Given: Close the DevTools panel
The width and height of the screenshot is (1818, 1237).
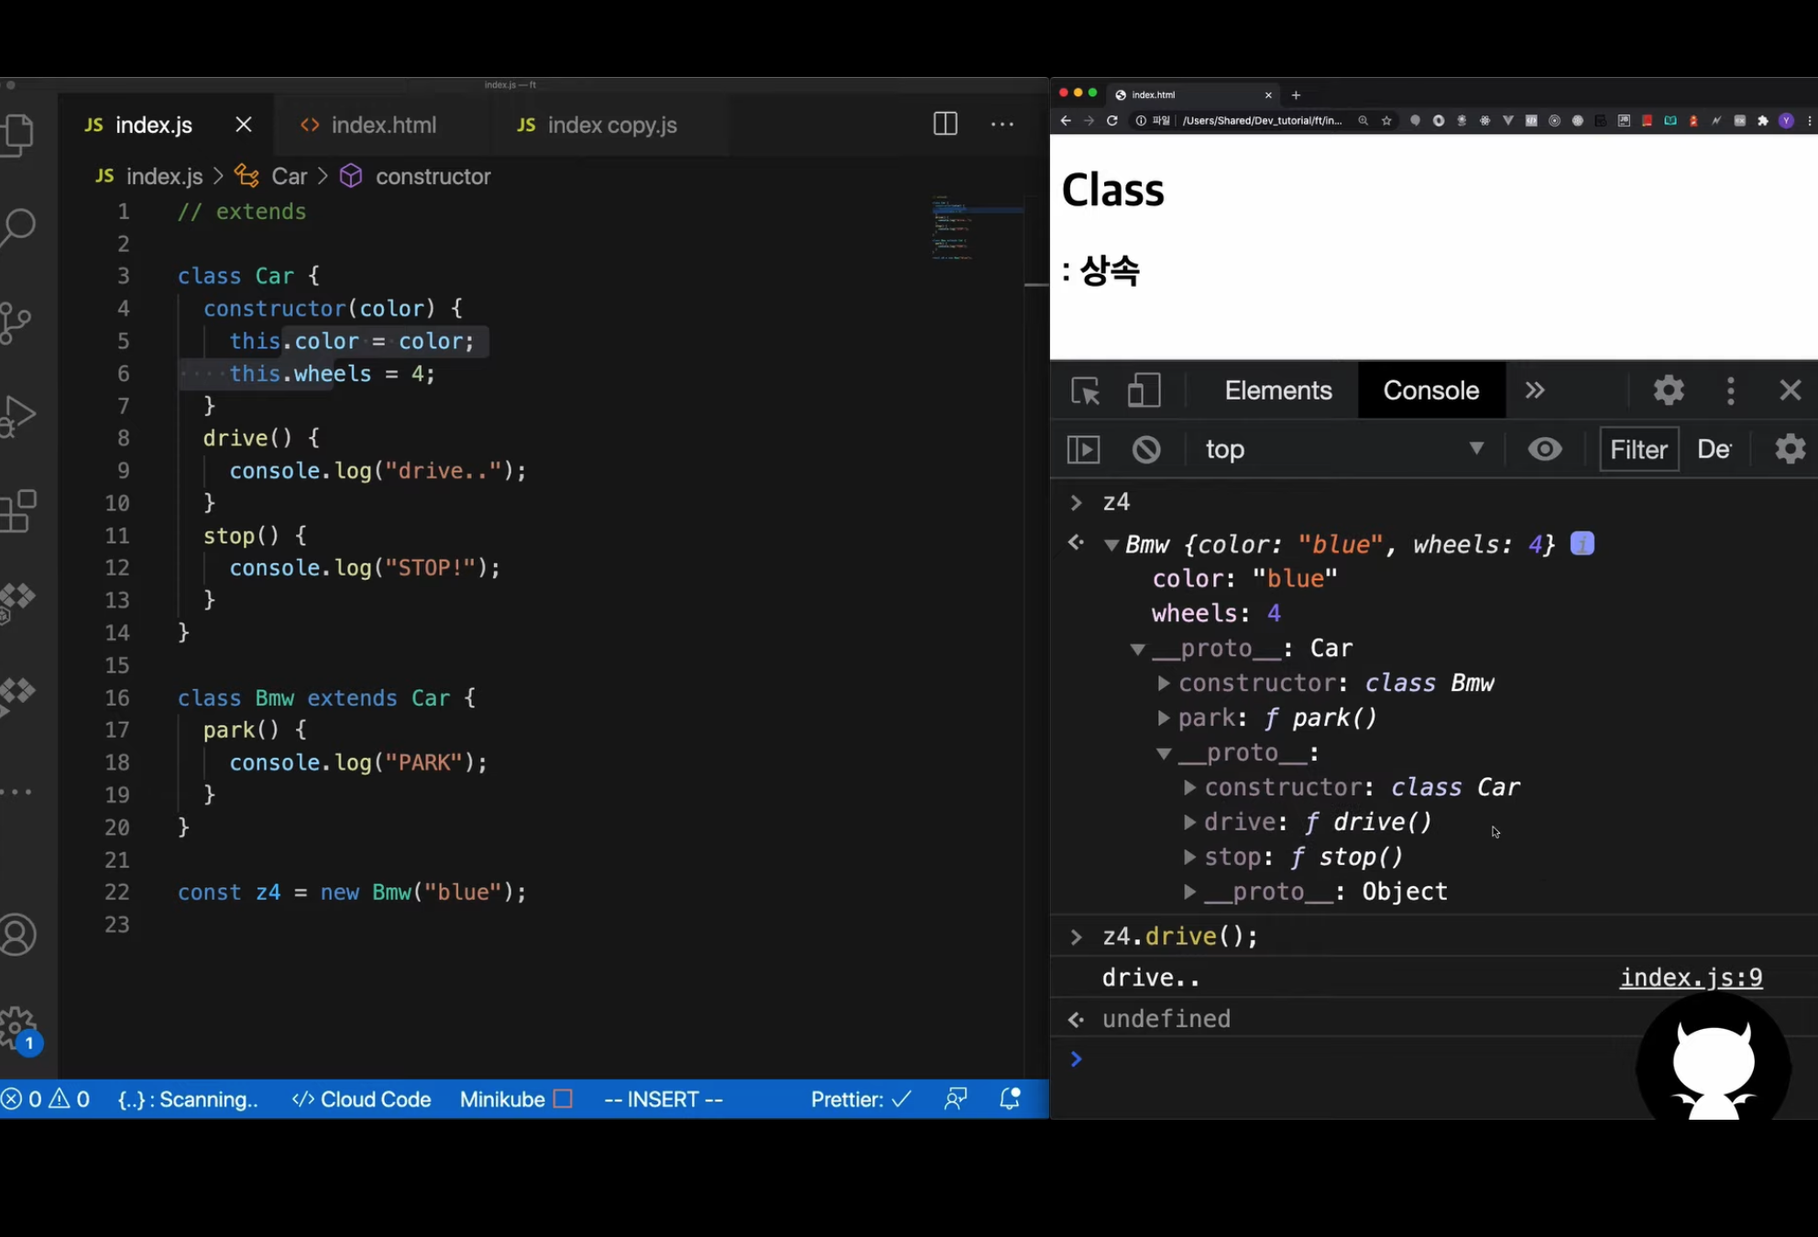Looking at the screenshot, I should click(x=1791, y=390).
